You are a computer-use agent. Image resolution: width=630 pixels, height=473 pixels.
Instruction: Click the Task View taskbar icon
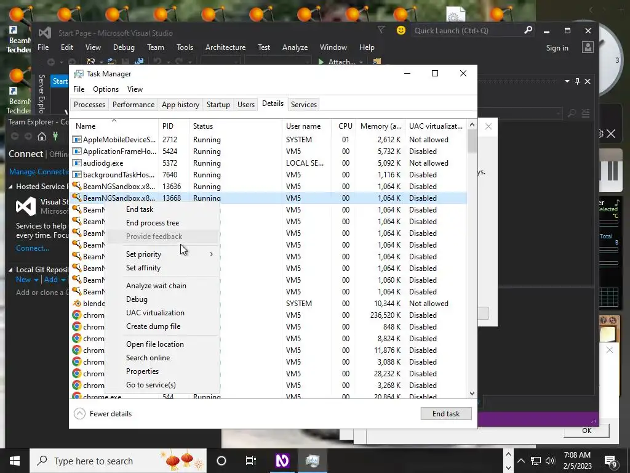251,461
